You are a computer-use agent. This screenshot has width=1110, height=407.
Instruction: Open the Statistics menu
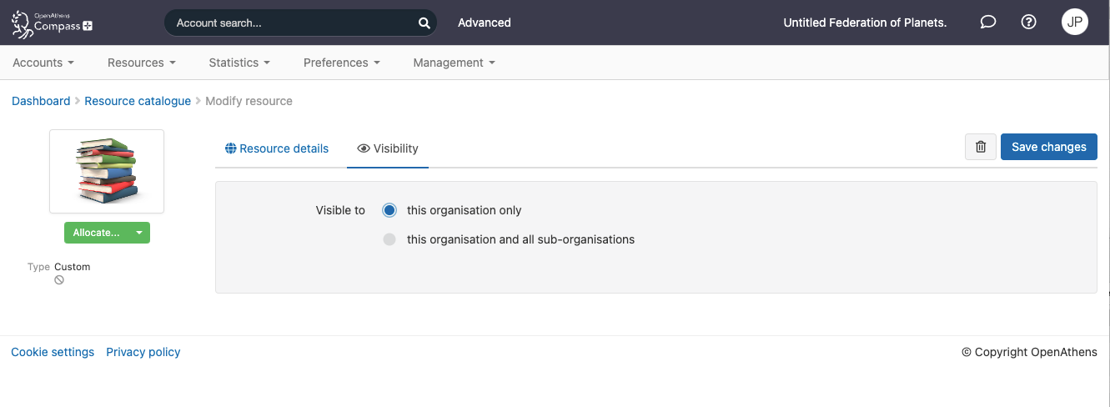[239, 63]
